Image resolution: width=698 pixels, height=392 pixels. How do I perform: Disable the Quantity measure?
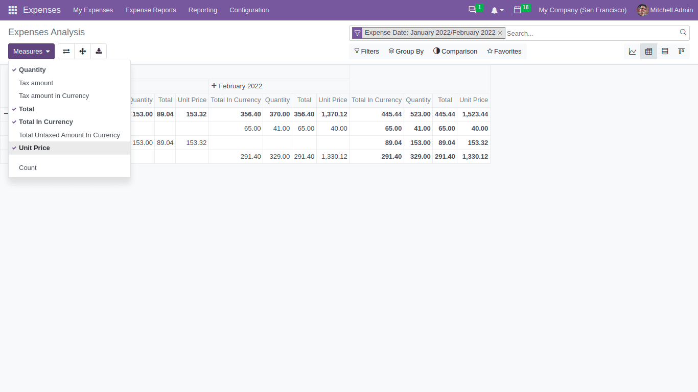coord(32,69)
